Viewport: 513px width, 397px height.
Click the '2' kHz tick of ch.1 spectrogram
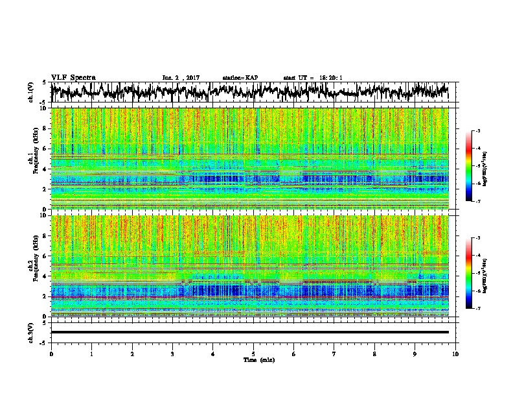click(46, 189)
